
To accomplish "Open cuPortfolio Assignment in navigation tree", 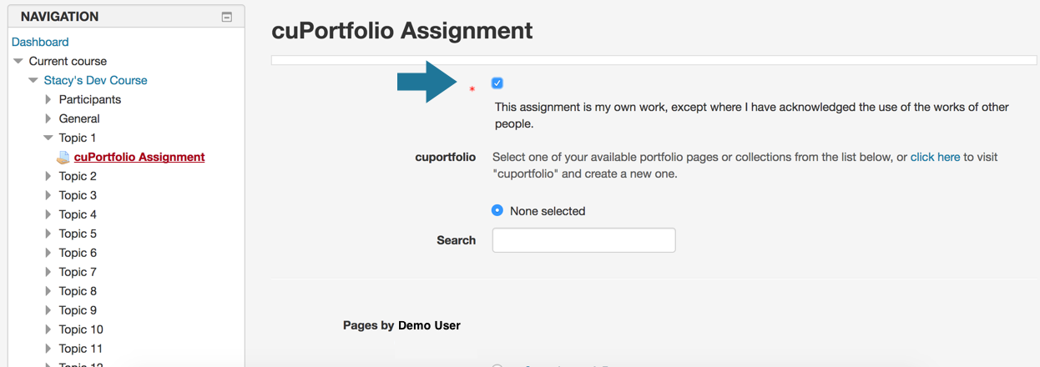I will [139, 157].
